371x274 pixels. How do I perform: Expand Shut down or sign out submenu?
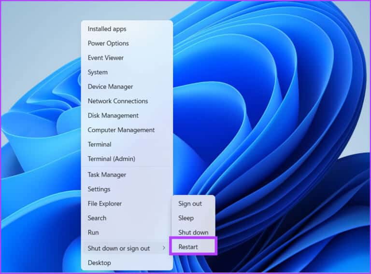click(x=127, y=248)
